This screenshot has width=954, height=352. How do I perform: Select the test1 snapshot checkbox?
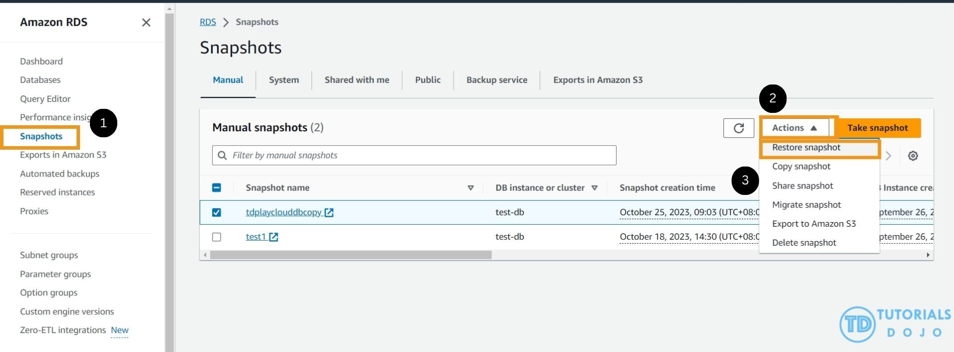pyautogui.click(x=217, y=237)
